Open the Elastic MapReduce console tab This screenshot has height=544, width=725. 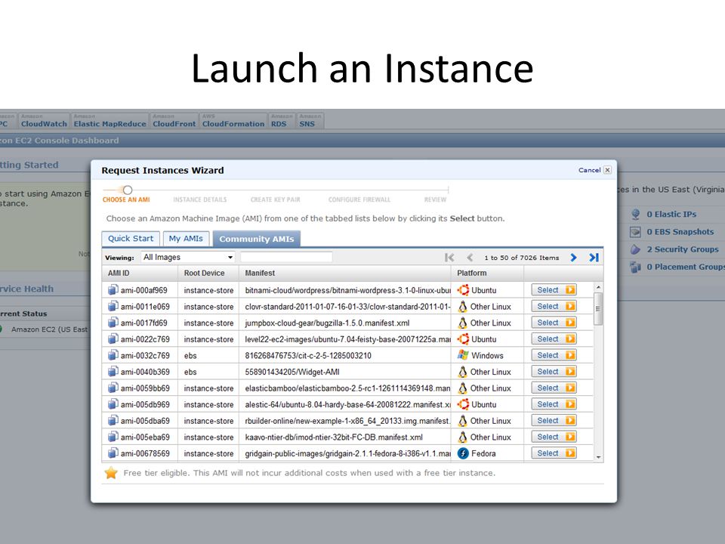pyautogui.click(x=110, y=121)
